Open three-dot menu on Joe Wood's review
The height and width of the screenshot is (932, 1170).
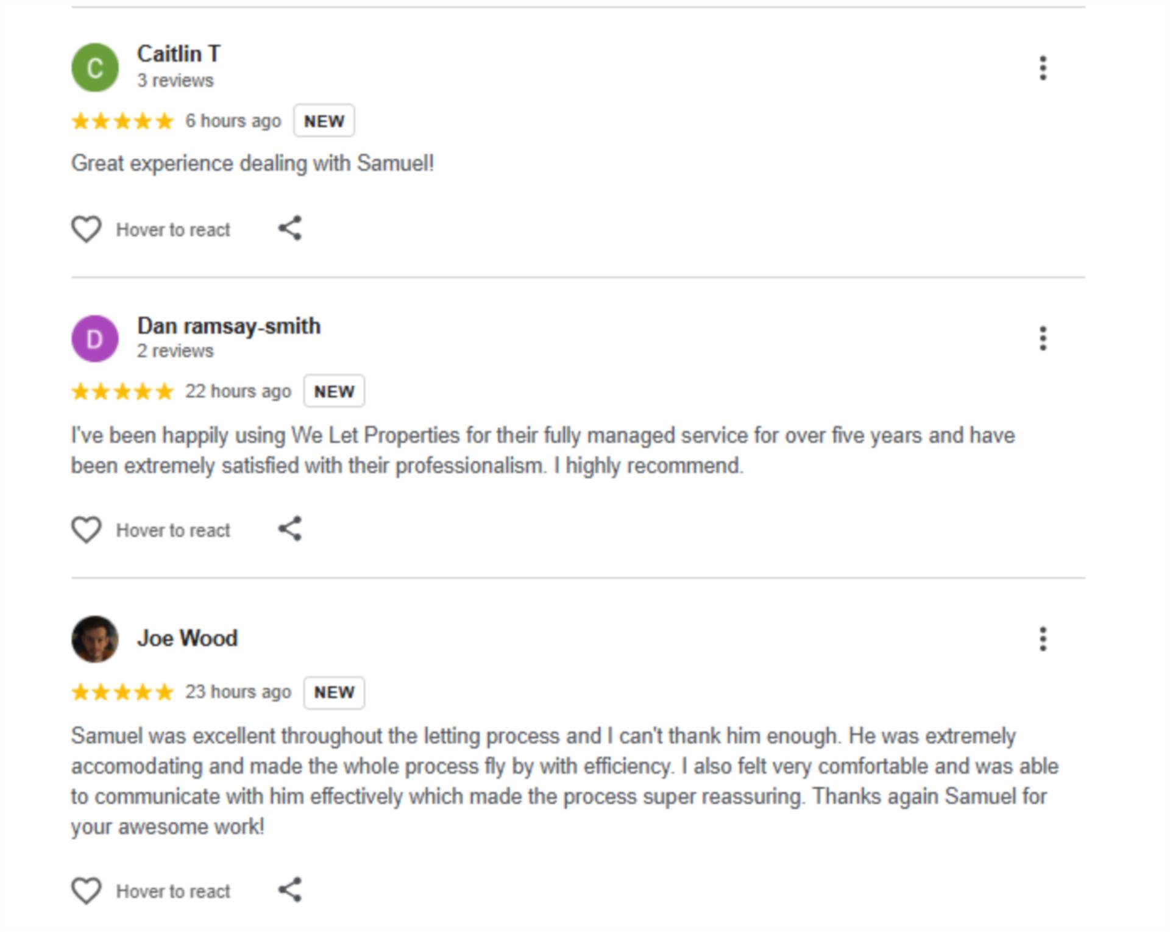point(1043,639)
